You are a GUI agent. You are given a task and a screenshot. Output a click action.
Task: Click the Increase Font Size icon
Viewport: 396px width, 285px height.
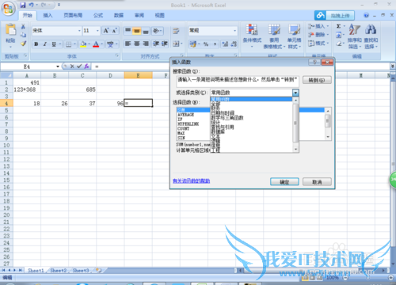(106, 31)
